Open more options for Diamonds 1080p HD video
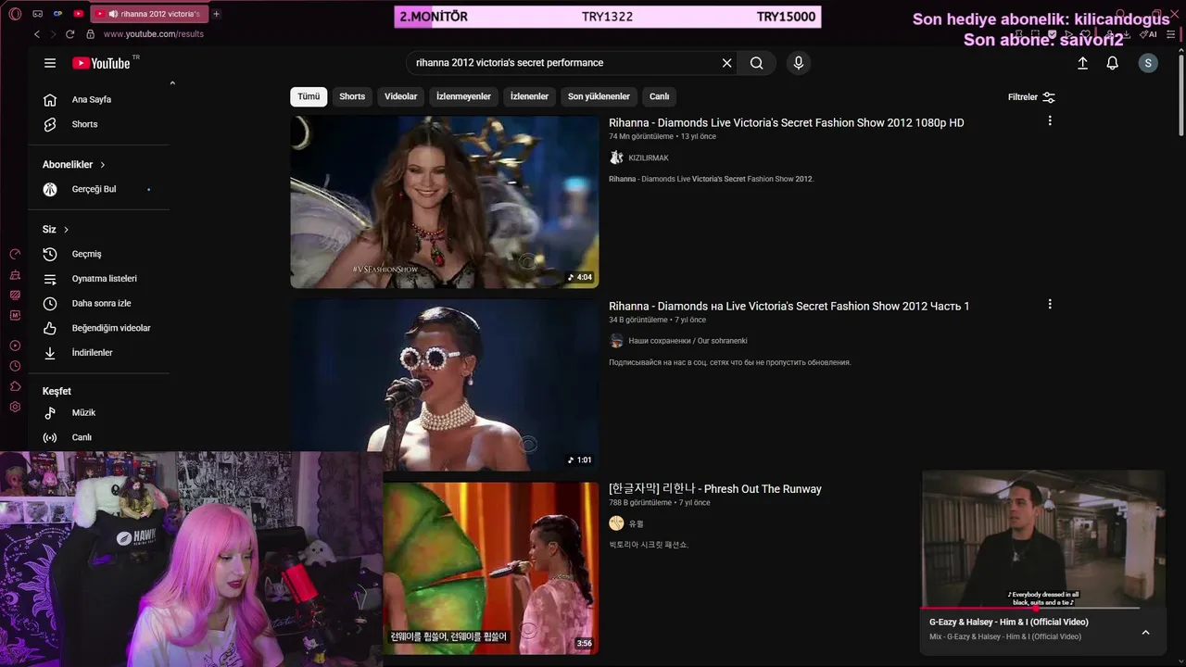Screen dimensions: 1186x667 coord(1050,121)
